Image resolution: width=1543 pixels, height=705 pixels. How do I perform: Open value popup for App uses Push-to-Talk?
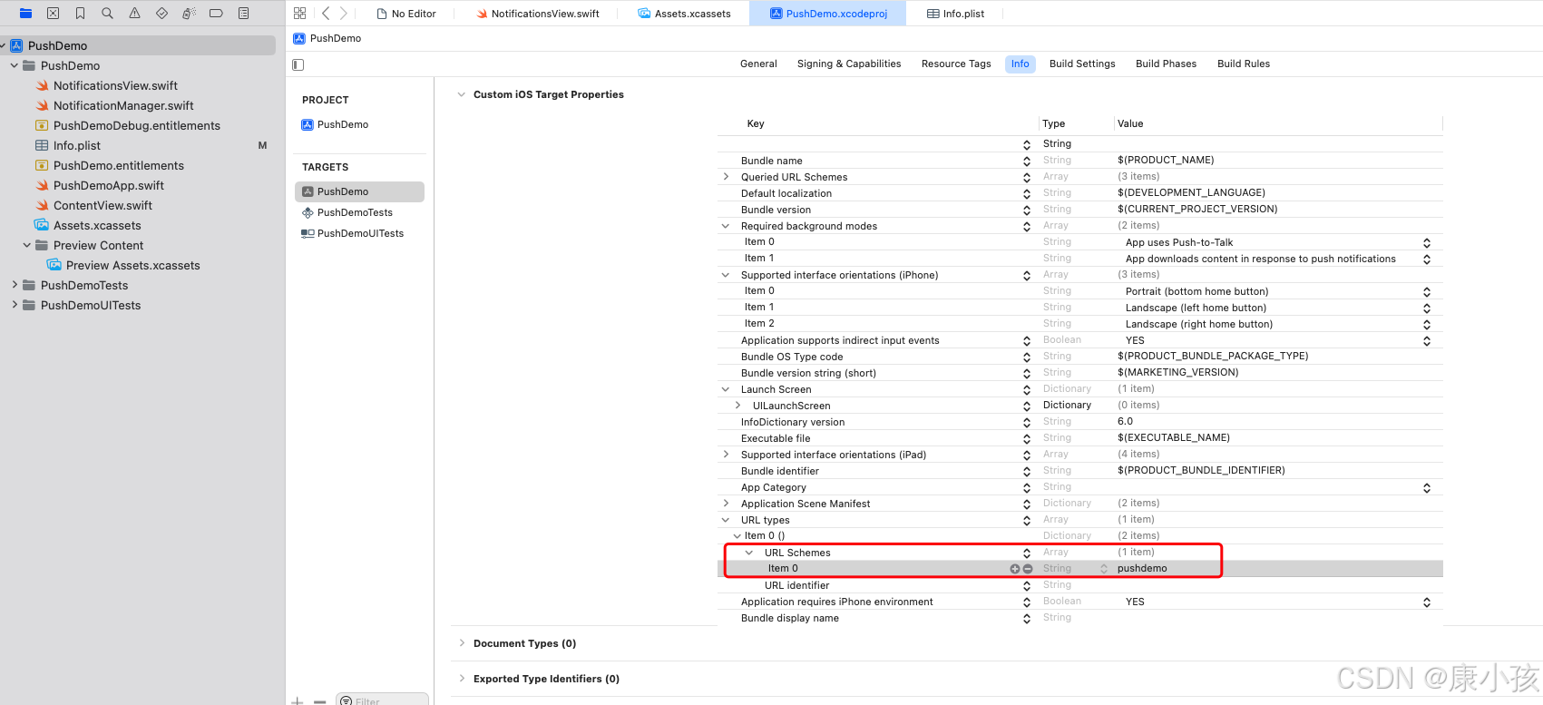1427,242
